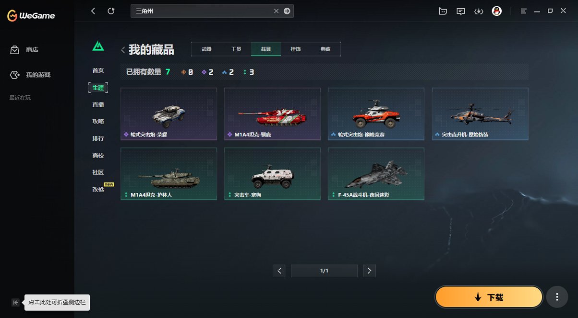The image size is (578, 318).
Task: Select the M1A4坦克-驯鹿 vehicle card
Action: pos(272,114)
